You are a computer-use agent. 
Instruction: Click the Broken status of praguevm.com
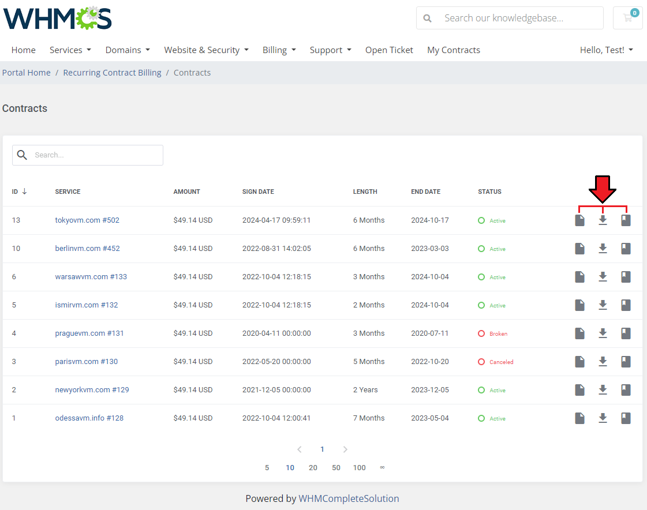point(493,333)
